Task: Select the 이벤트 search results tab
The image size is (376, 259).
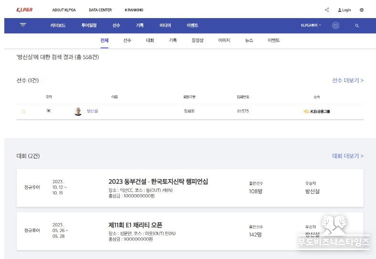Action: tap(273, 40)
